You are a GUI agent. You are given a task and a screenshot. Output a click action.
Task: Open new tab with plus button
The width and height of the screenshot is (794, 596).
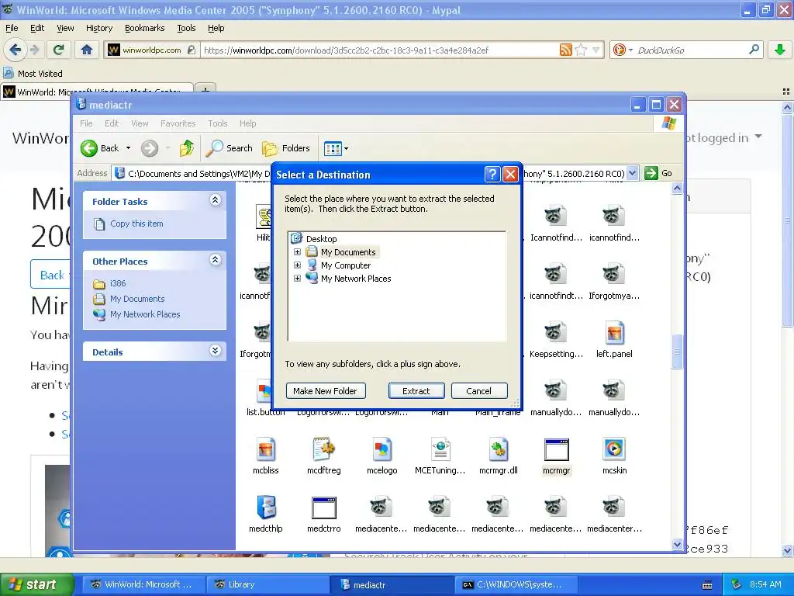point(205,90)
